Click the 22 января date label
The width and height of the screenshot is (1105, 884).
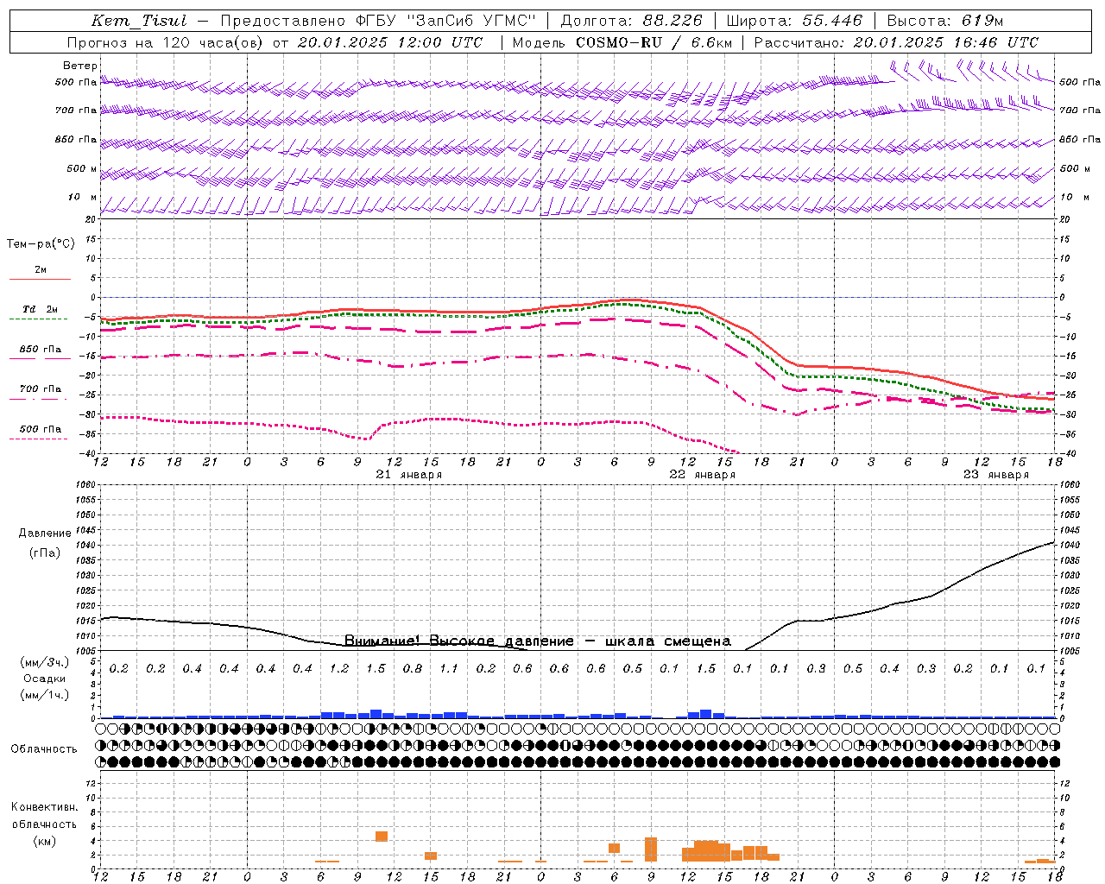click(x=703, y=475)
